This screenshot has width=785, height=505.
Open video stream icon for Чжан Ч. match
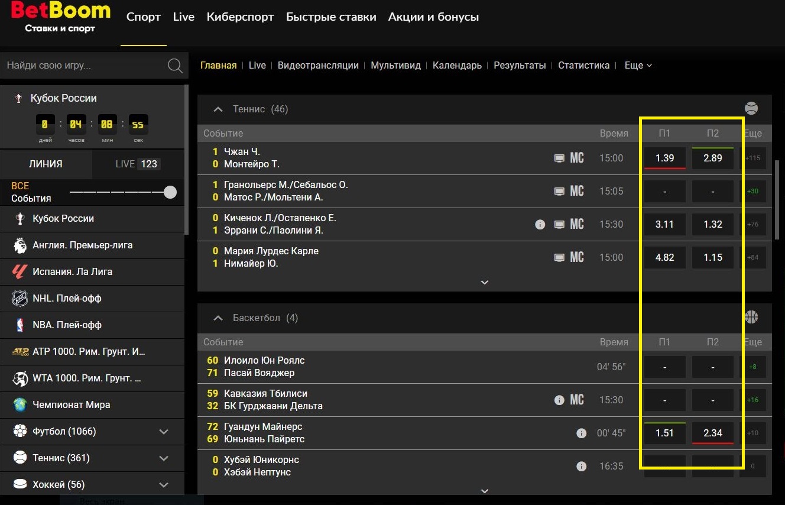559,158
